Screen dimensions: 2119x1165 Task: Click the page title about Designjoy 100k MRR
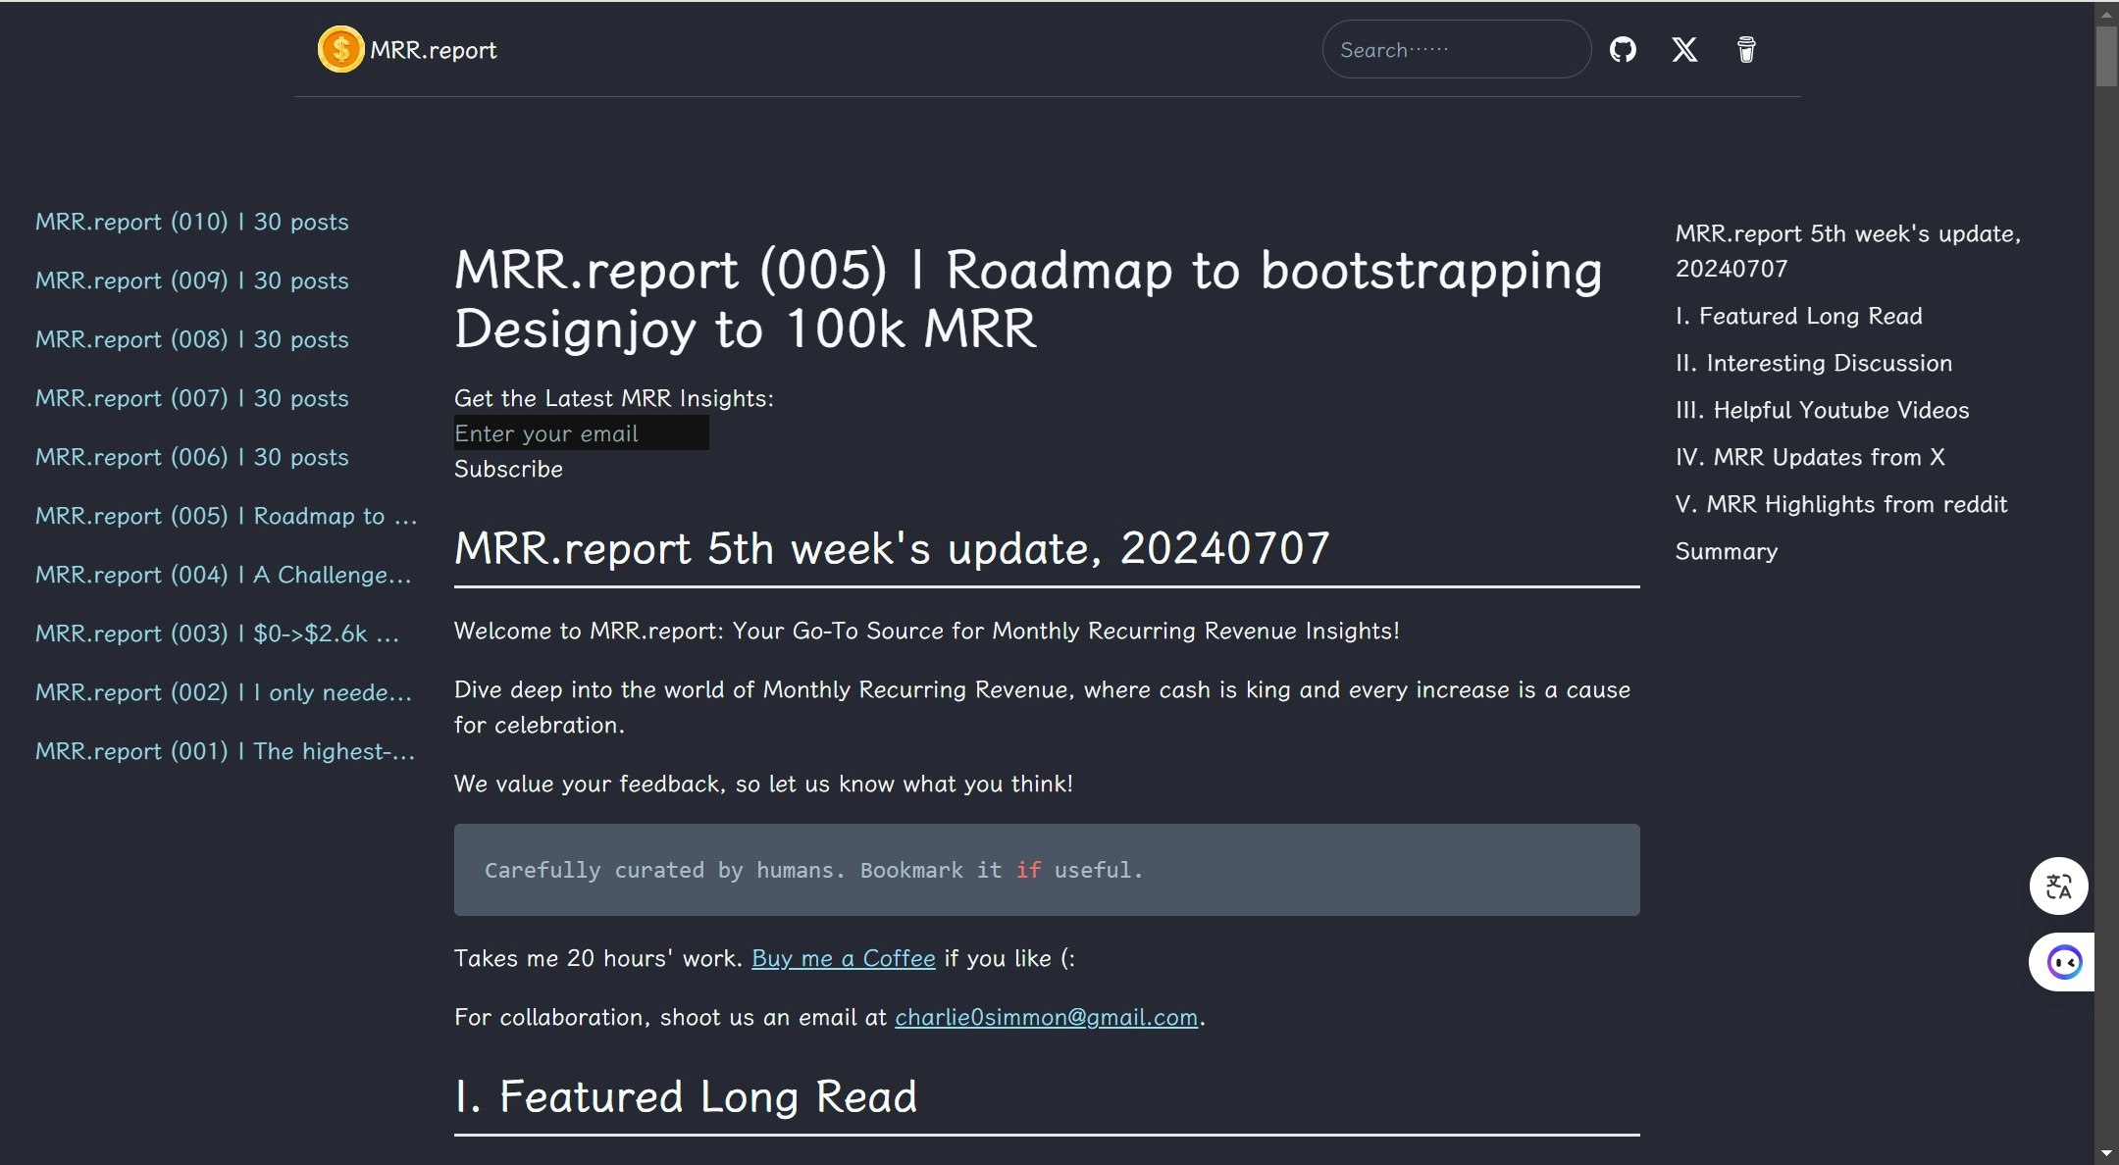click(1028, 298)
